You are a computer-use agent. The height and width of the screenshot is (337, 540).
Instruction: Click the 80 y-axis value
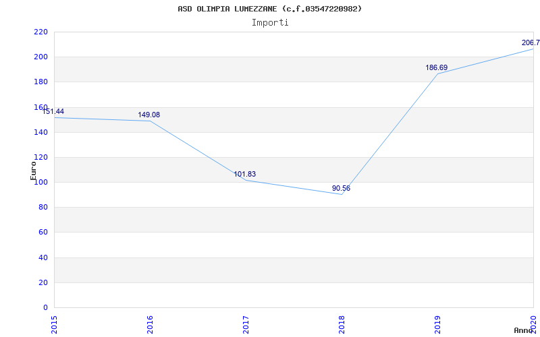pyautogui.click(x=43, y=208)
